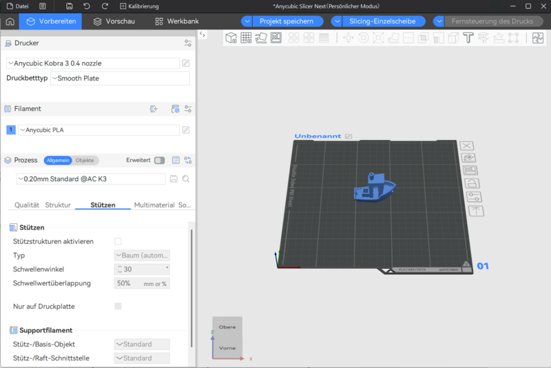The width and height of the screenshot is (551, 368).
Task: Open the Kalibrierung menu
Action: pos(139,6)
